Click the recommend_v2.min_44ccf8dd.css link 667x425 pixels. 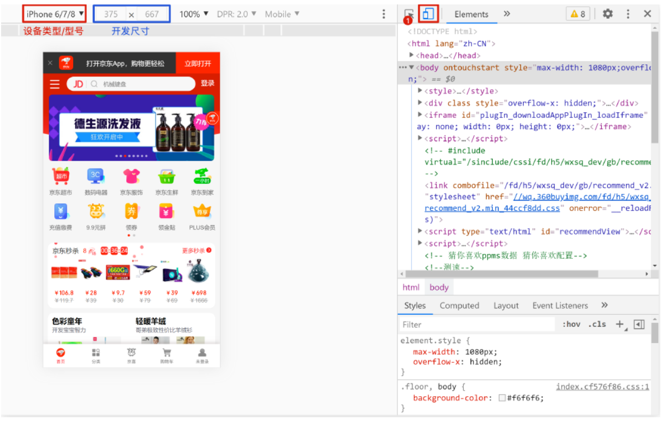pos(493,208)
